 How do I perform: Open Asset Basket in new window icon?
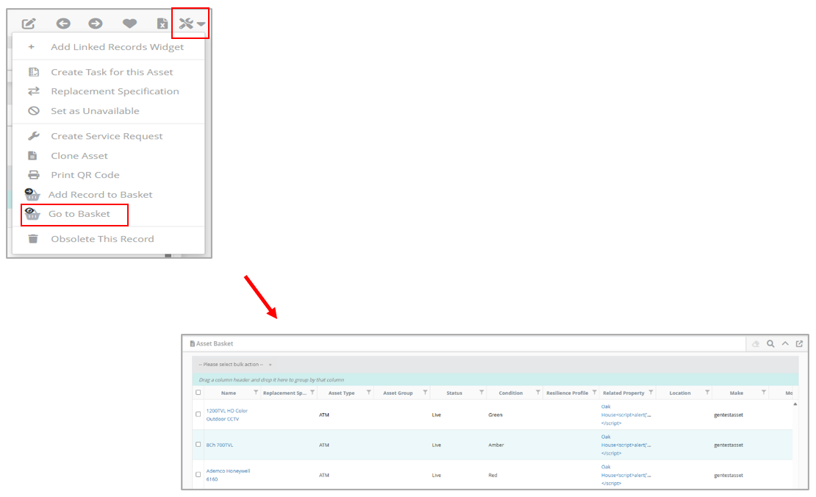[x=799, y=344]
